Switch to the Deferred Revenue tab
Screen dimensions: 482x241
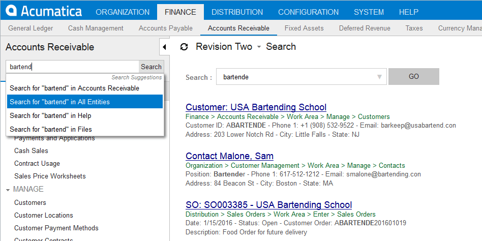[x=365, y=28]
